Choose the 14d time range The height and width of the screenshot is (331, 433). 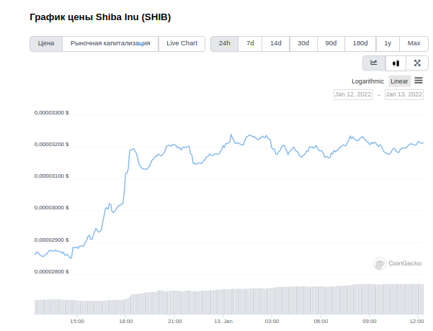coord(276,44)
